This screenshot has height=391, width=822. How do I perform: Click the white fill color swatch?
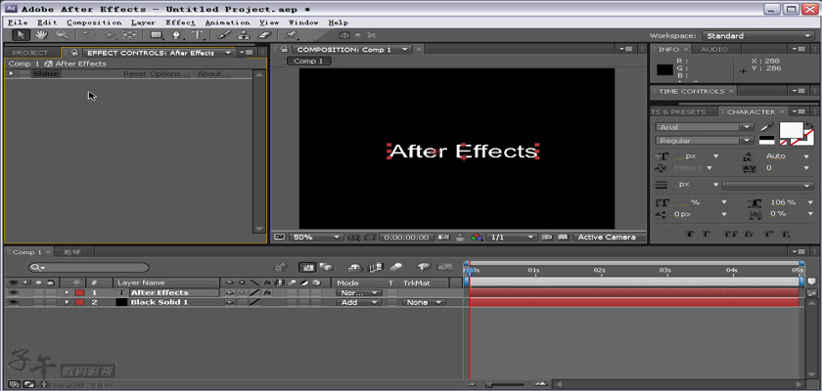pos(791,130)
